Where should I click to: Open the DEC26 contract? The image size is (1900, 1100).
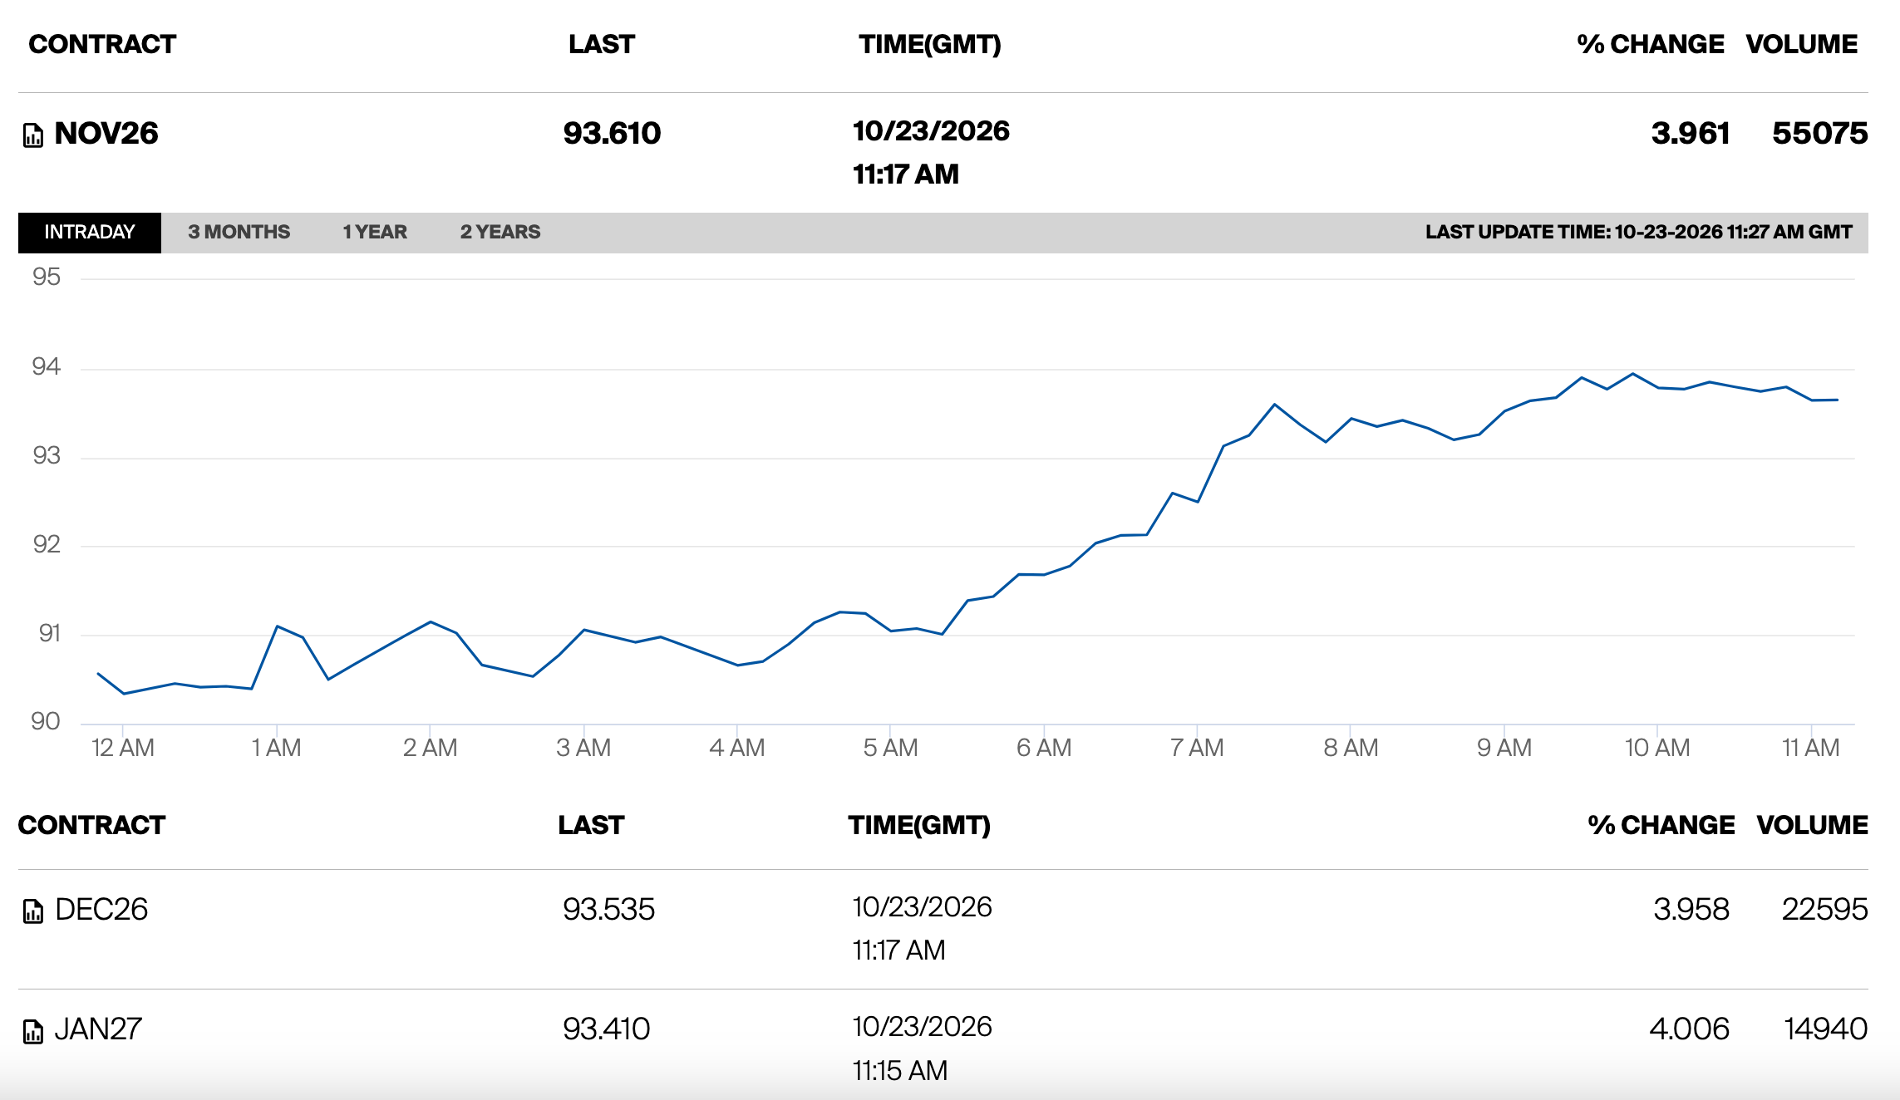(101, 910)
